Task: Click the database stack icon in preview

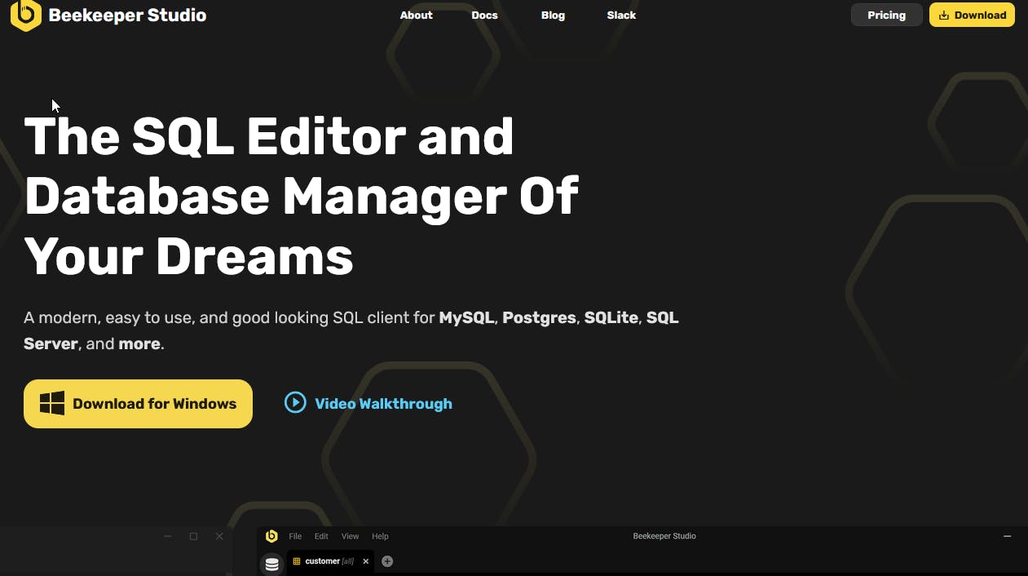Action: click(x=272, y=564)
